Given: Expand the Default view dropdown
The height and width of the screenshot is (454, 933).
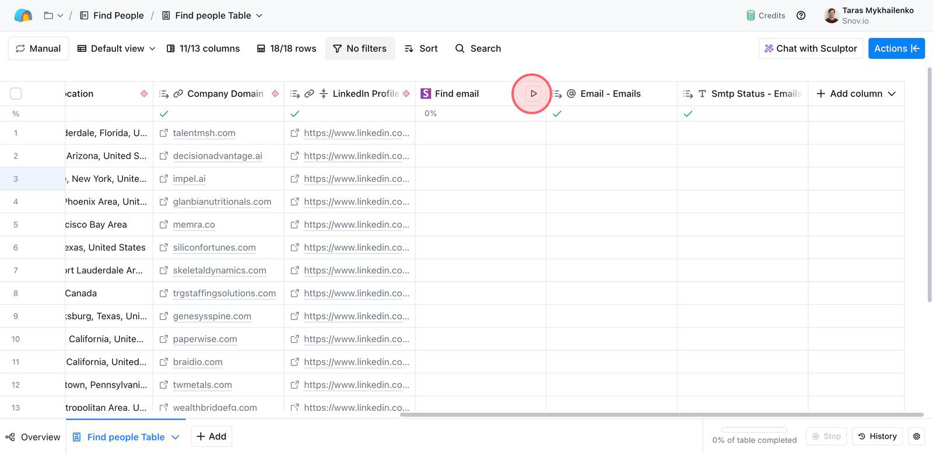Looking at the screenshot, I should point(117,48).
